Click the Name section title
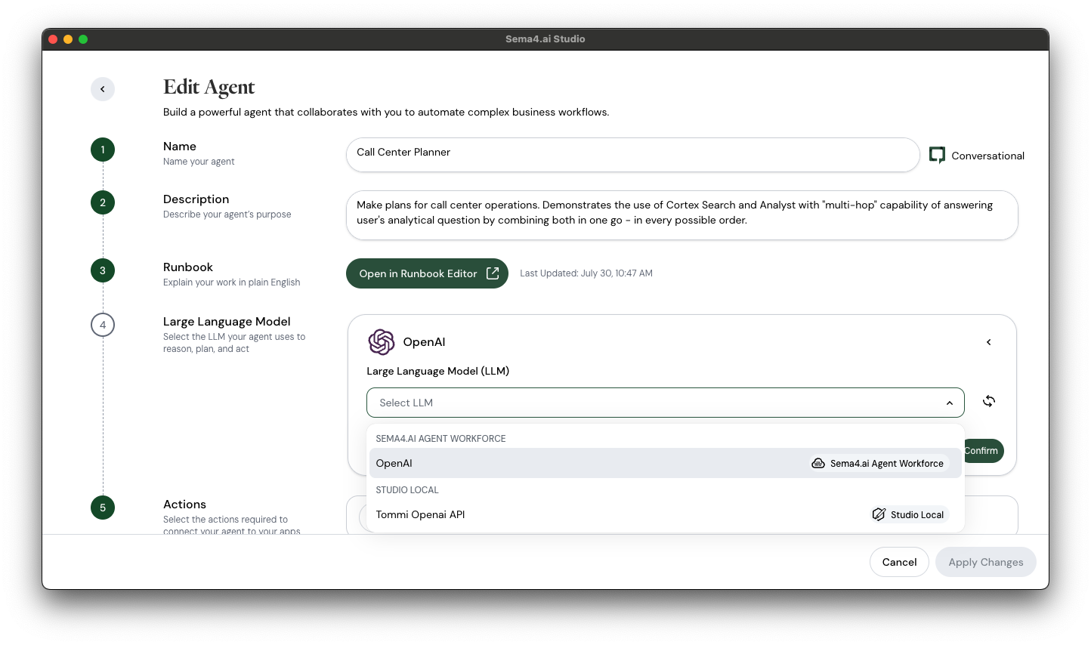This screenshot has width=1091, height=645. pos(180,147)
